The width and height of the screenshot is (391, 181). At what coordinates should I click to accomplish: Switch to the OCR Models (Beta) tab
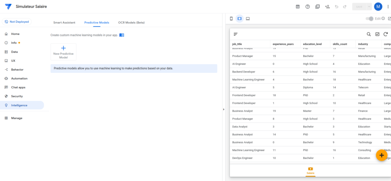131,23
